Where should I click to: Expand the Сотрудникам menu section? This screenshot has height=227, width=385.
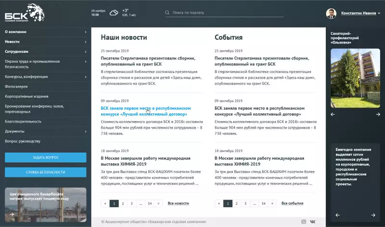point(46,51)
